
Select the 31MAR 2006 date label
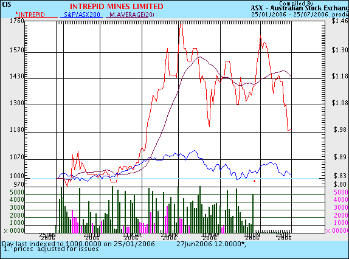tap(132, 237)
